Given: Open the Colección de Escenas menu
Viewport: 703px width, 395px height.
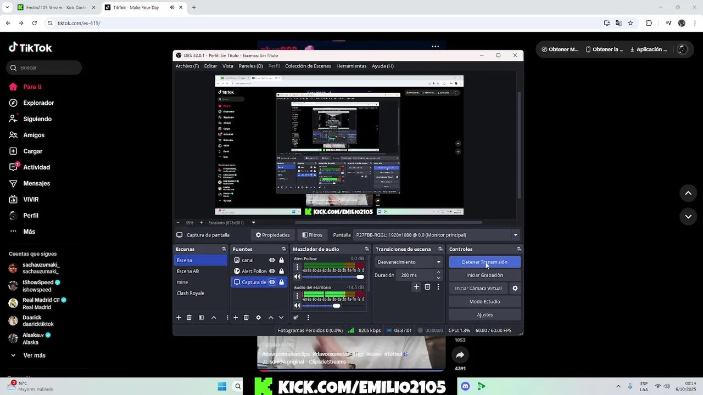Looking at the screenshot, I should (x=308, y=66).
